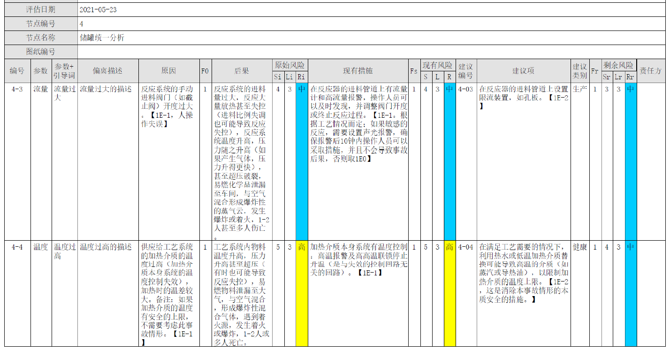
Task: Select cause cell starting 供应给工艺系统
Action: coord(169,294)
